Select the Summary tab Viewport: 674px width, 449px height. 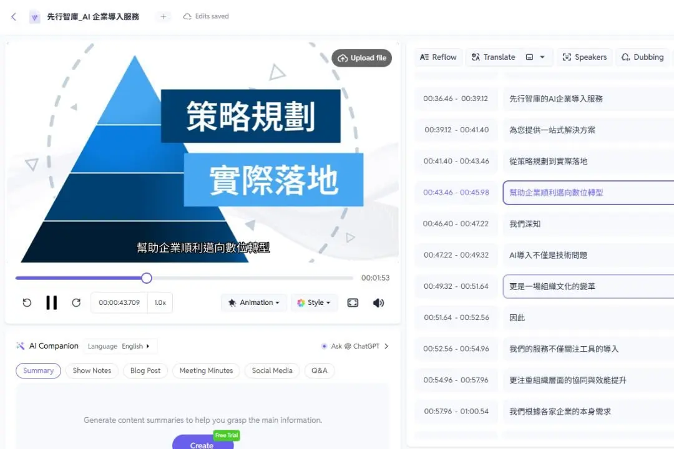tap(38, 370)
